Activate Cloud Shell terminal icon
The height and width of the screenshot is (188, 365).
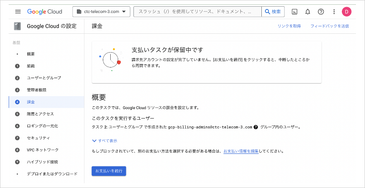click(294, 12)
